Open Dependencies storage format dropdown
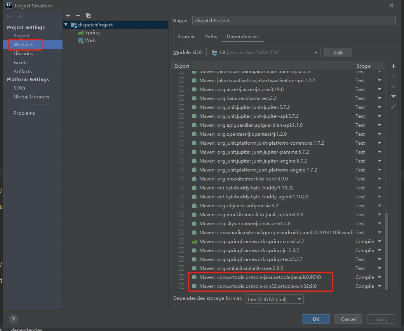This screenshot has width=404, height=331. click(x=274, y=299)
